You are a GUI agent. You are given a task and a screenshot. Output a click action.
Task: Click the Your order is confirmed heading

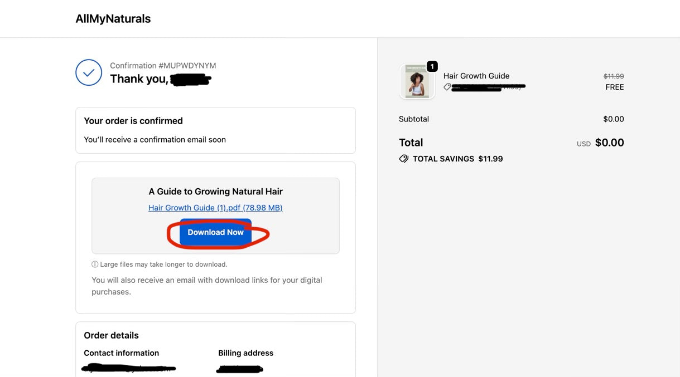click(133, 121)
